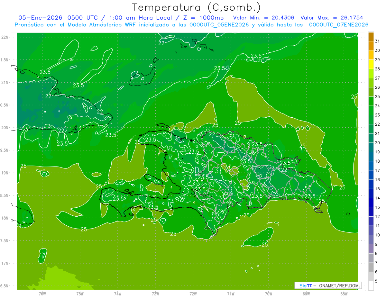Viewport: 386px width, 298px height.
Task: Click the '70W' longitude axis label
Action: [268, 293]
